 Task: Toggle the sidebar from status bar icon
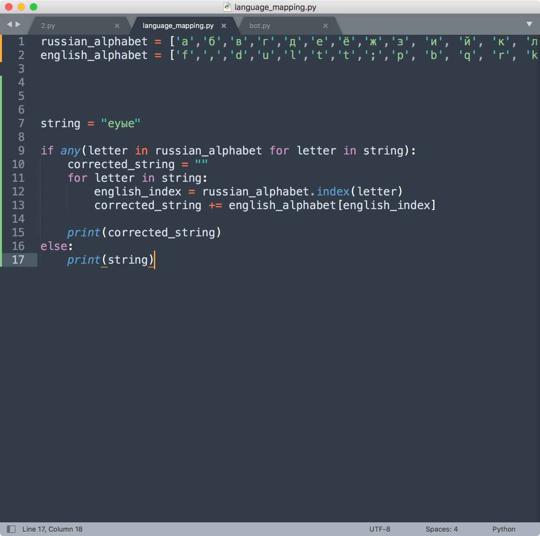coord(11,529)
